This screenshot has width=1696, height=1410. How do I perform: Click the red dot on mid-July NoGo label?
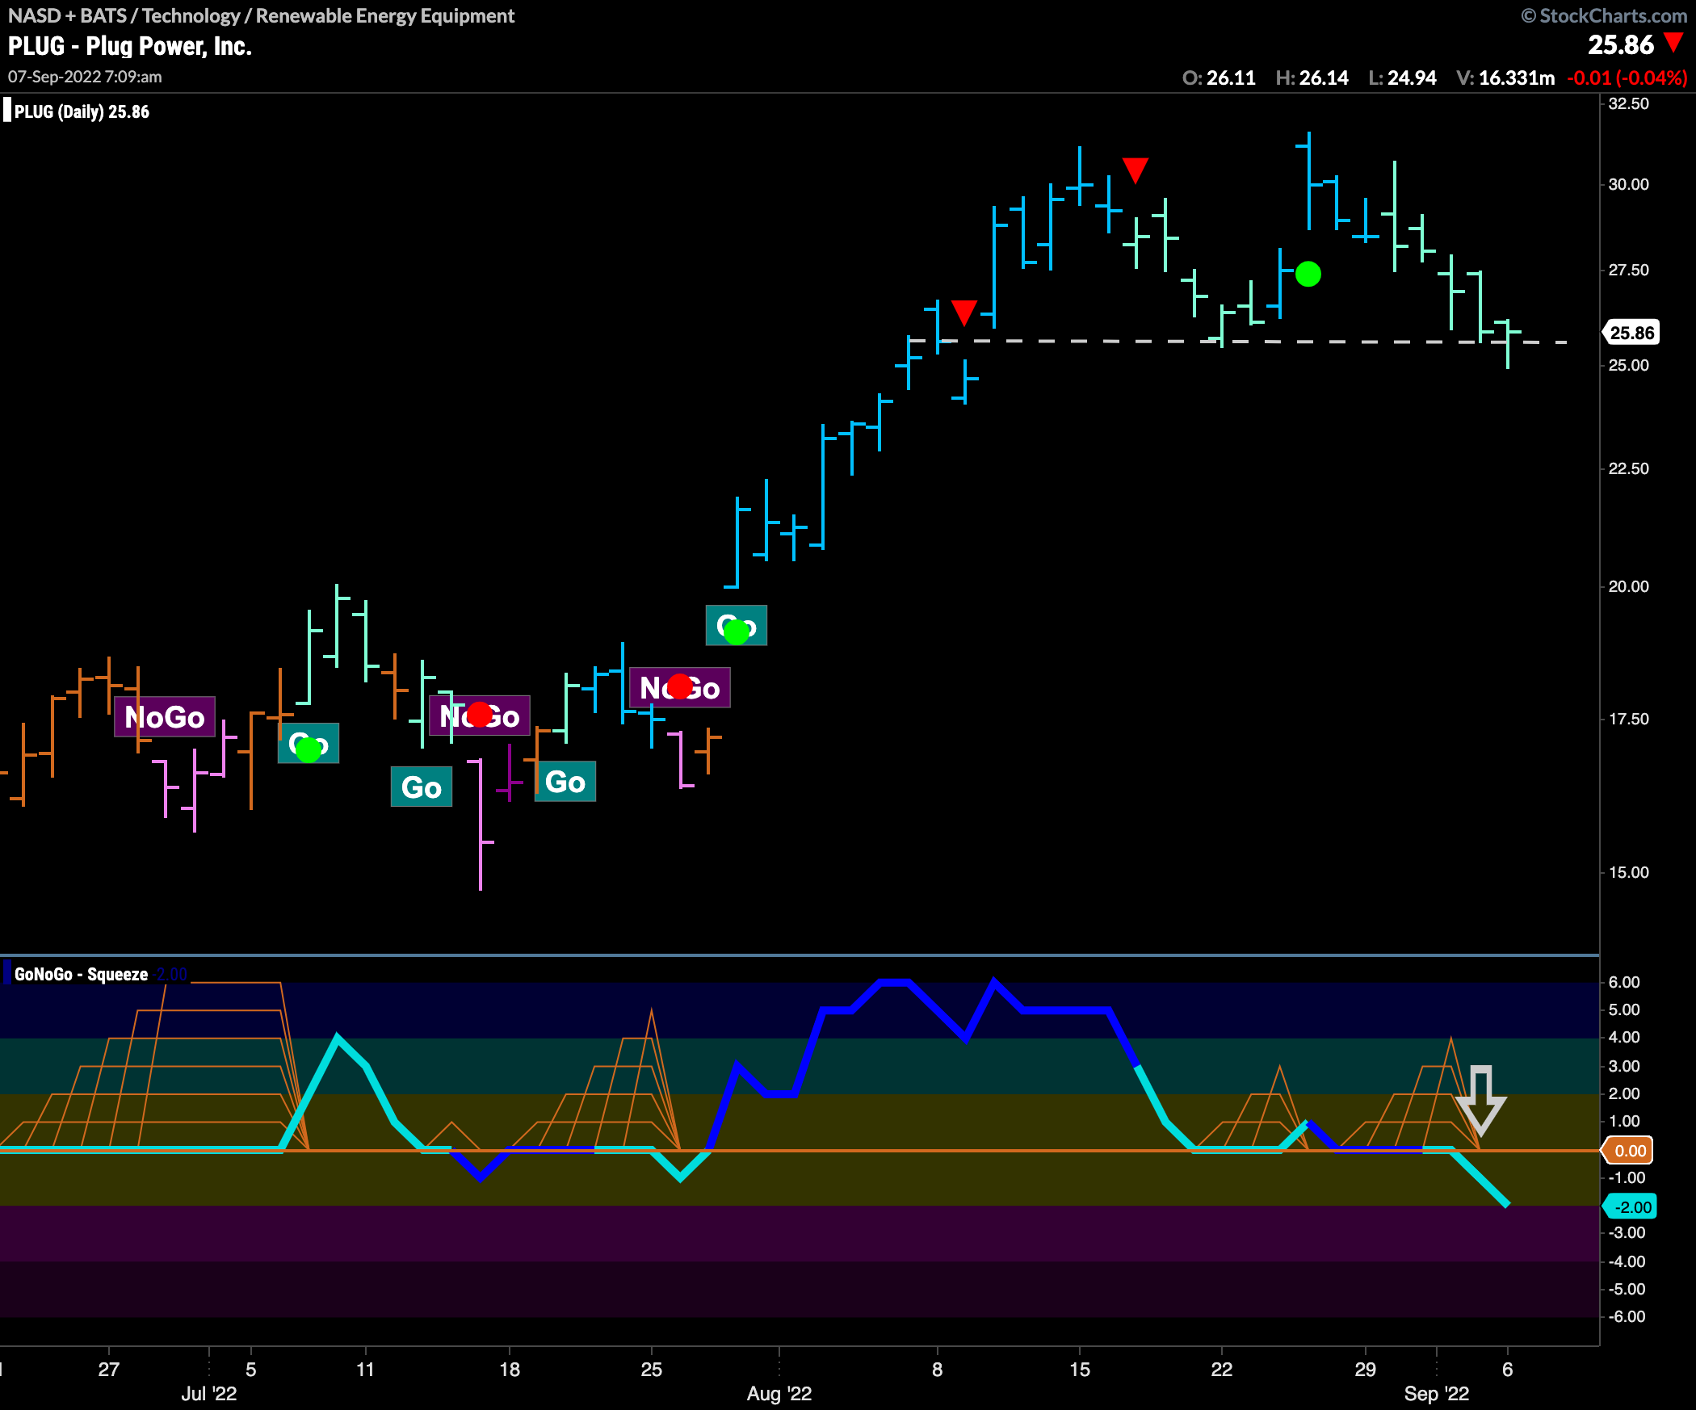pos(480,715)
